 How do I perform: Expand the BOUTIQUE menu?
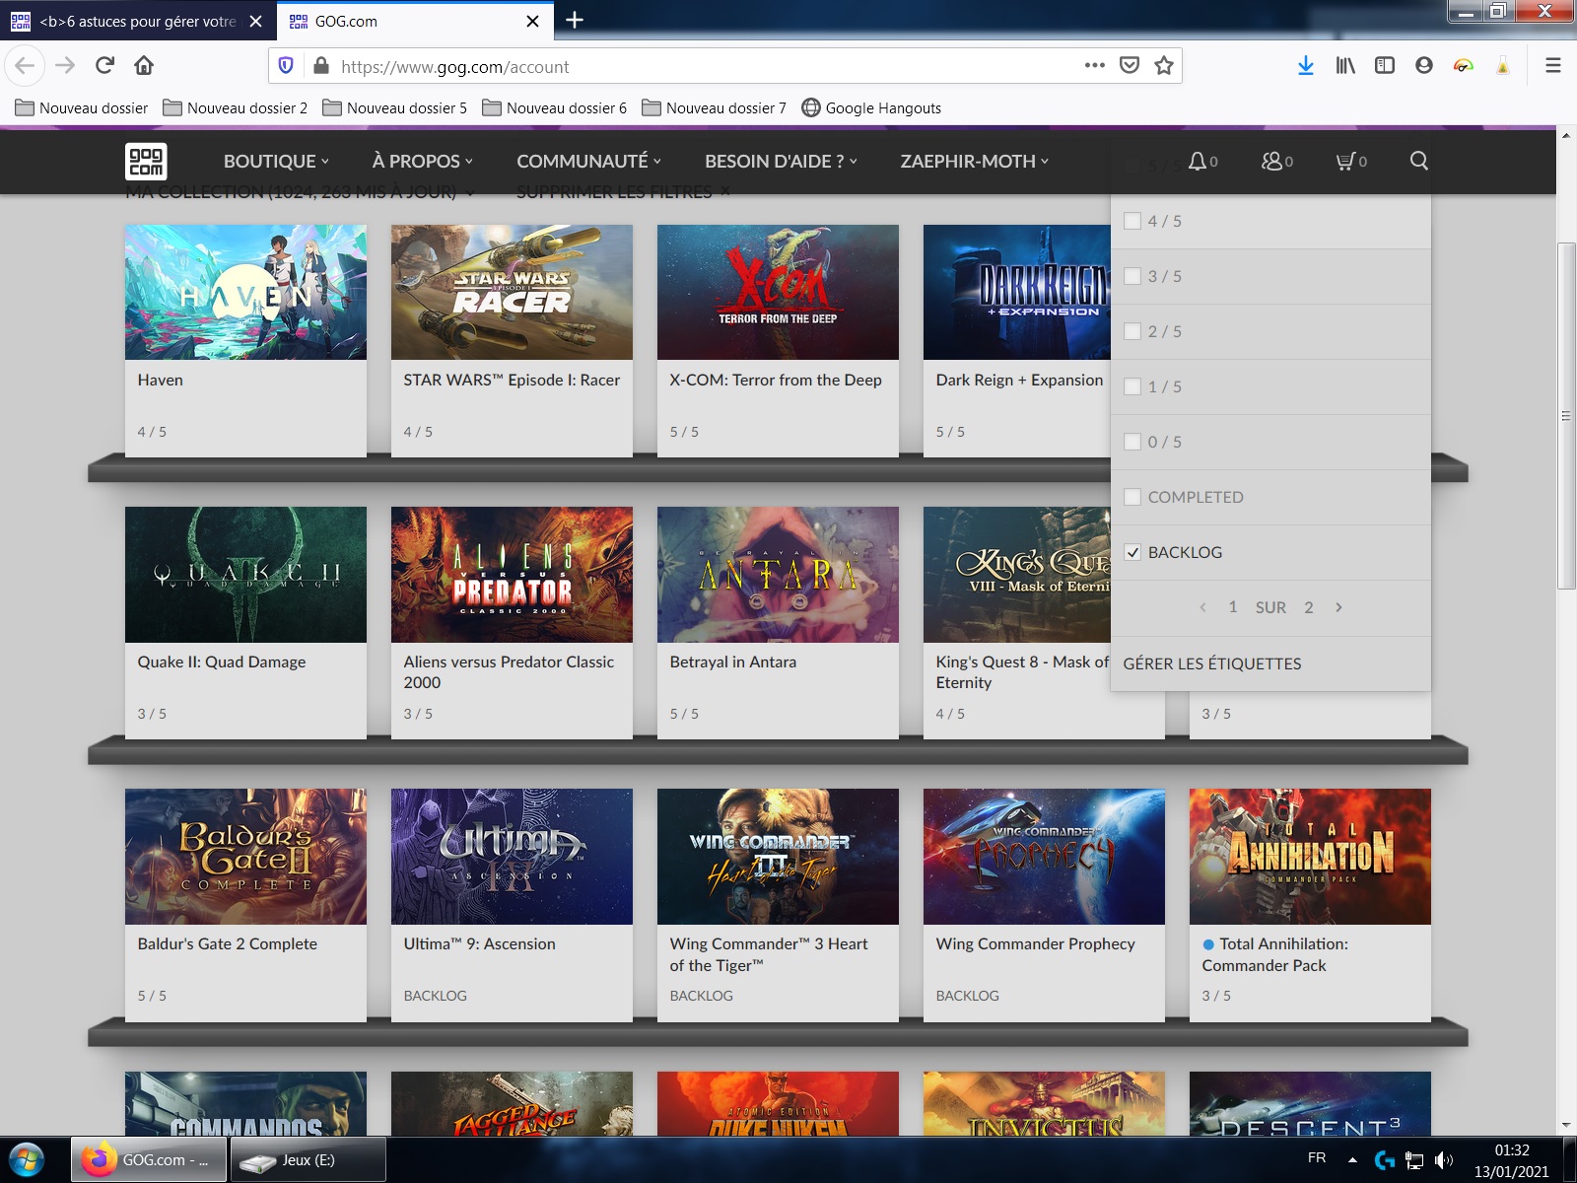(276, 161)
